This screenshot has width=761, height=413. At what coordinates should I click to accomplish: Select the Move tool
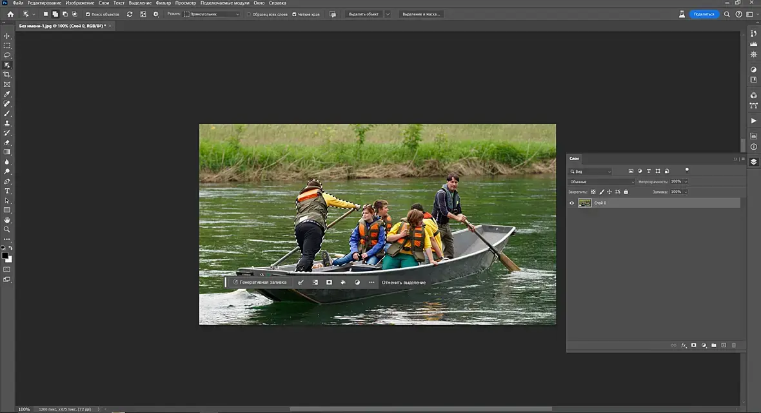pyautogui.click(x=7, y=36)
